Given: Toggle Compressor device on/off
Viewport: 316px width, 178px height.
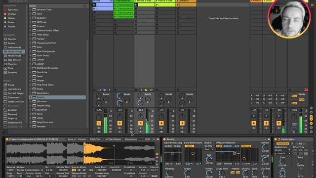Looking at the screenshot, I should pyautogui.click(x=276, y=139).
